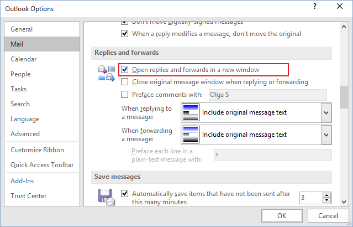
Task: Click the Preface comments name field
Action: pos(268,95)
